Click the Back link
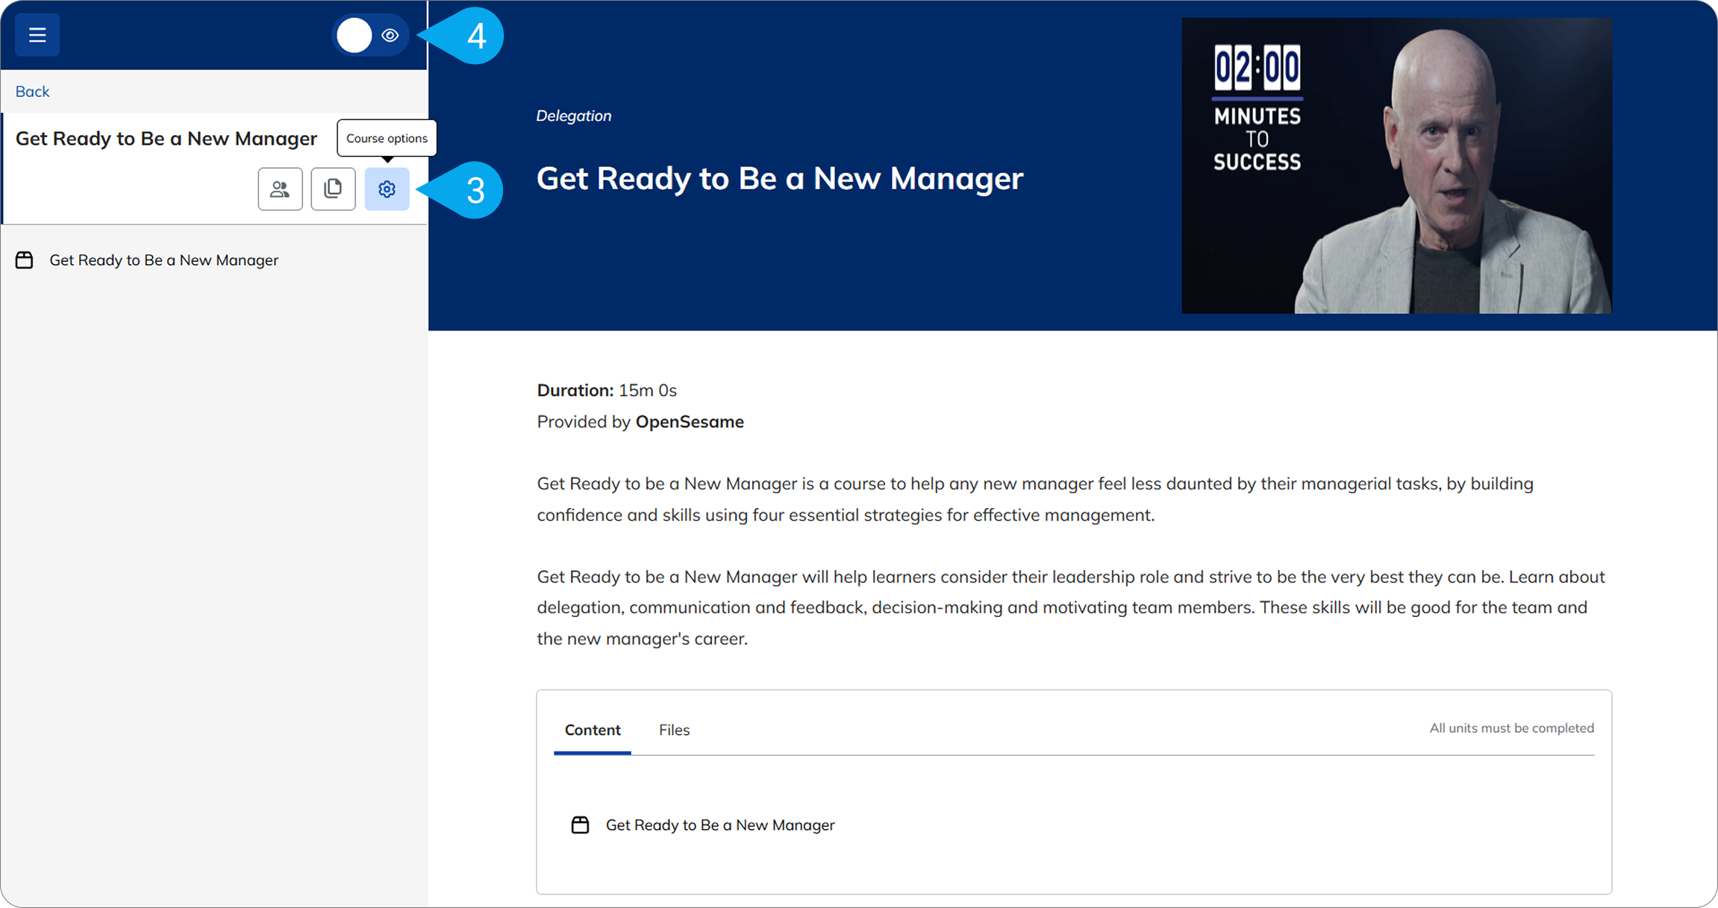The image size is (1718, 908). coord(32,91)
